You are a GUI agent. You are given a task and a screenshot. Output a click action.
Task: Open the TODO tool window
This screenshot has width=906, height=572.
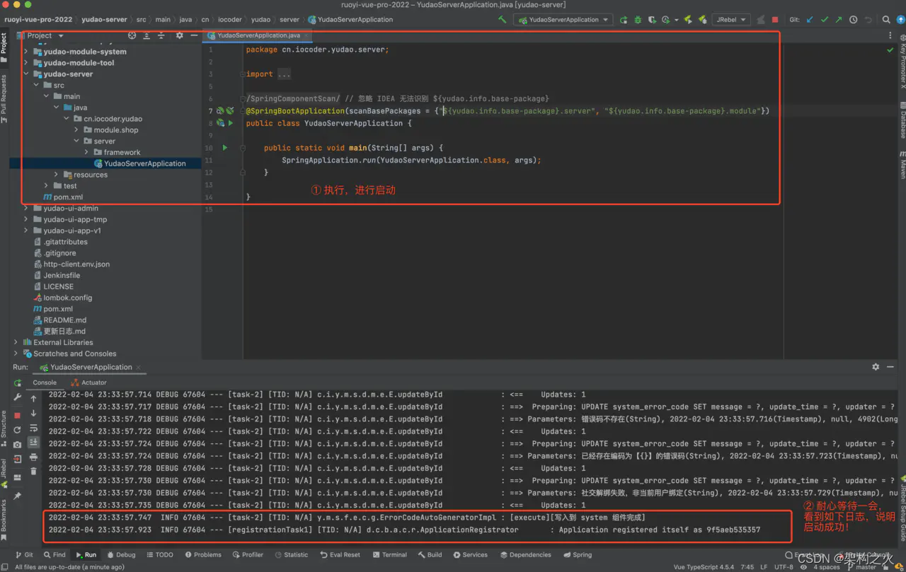pos(159,555)
